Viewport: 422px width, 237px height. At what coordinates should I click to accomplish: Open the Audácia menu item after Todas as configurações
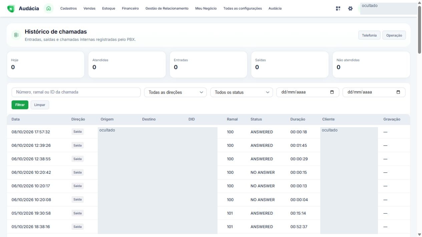click(275, 9)
